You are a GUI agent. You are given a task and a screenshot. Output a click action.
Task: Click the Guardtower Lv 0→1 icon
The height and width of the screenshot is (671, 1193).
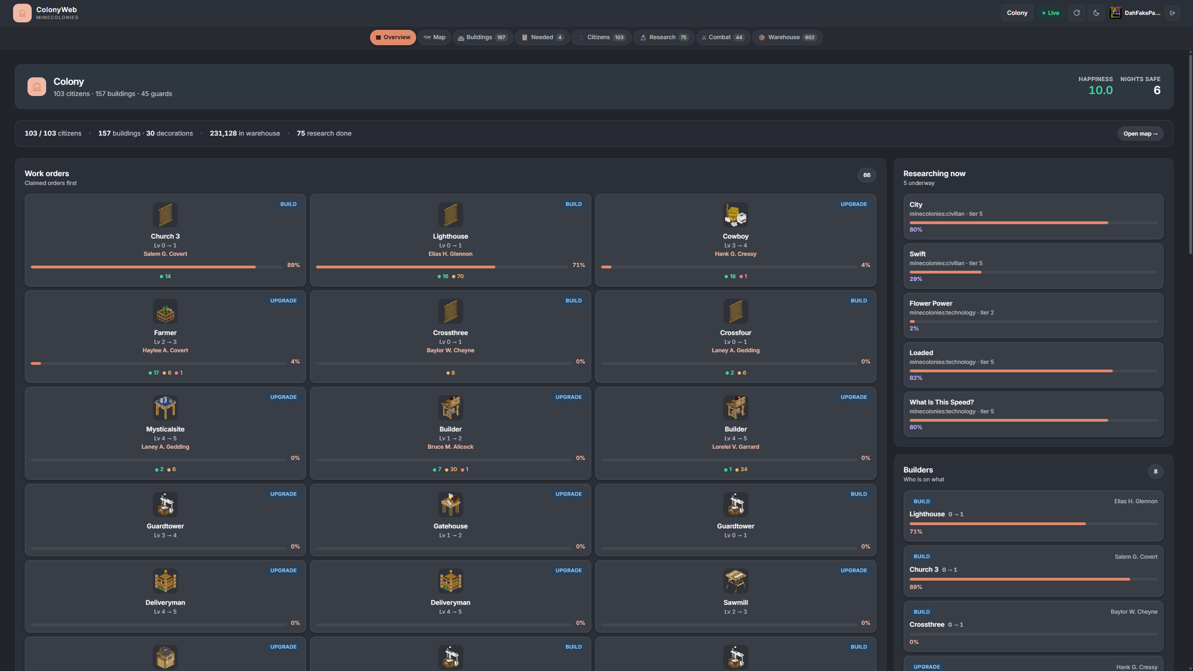736,505
